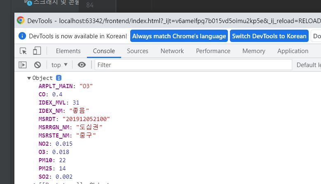Image resolution: width=321 pixels, height=184 pixels.
Task: Click Always match Chrome's language button
Action: pyautogui.click(x=179, y=36)
